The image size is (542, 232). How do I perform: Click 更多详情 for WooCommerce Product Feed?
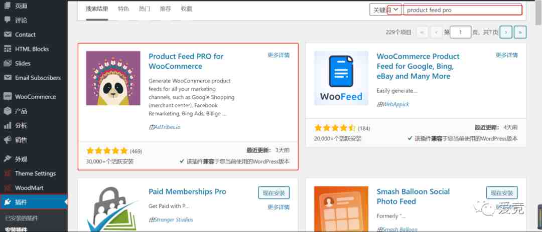507,55
